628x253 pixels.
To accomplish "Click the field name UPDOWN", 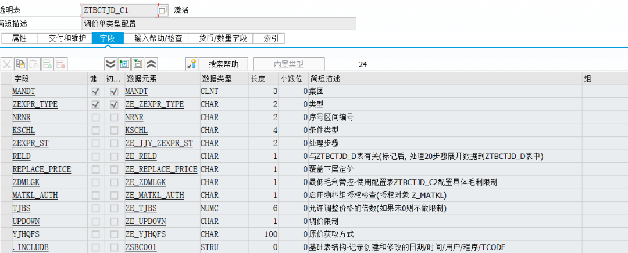I will click(26, 222).
